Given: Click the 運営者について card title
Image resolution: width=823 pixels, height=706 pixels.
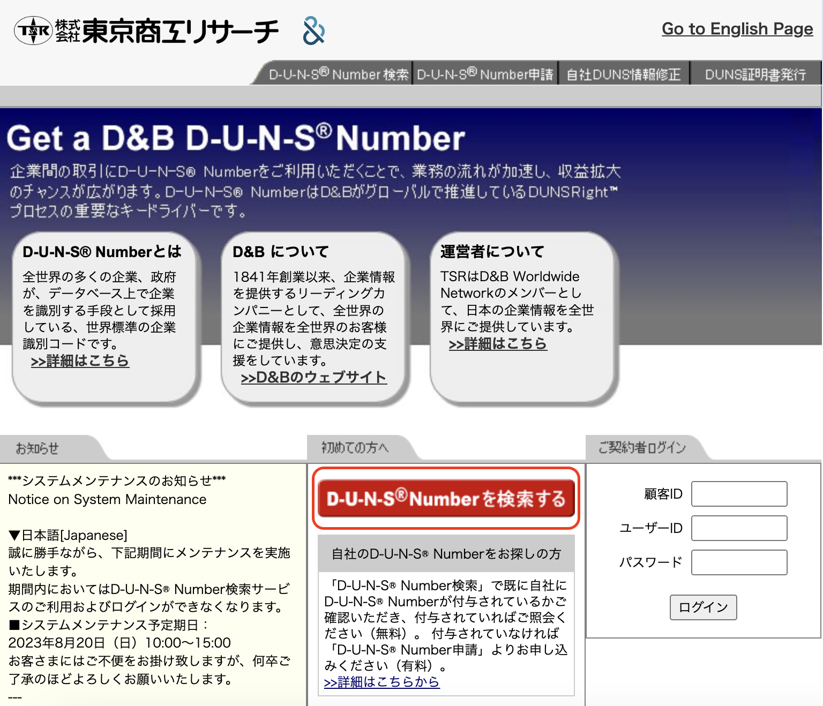Looking at the screenshot, I should 492,251.
